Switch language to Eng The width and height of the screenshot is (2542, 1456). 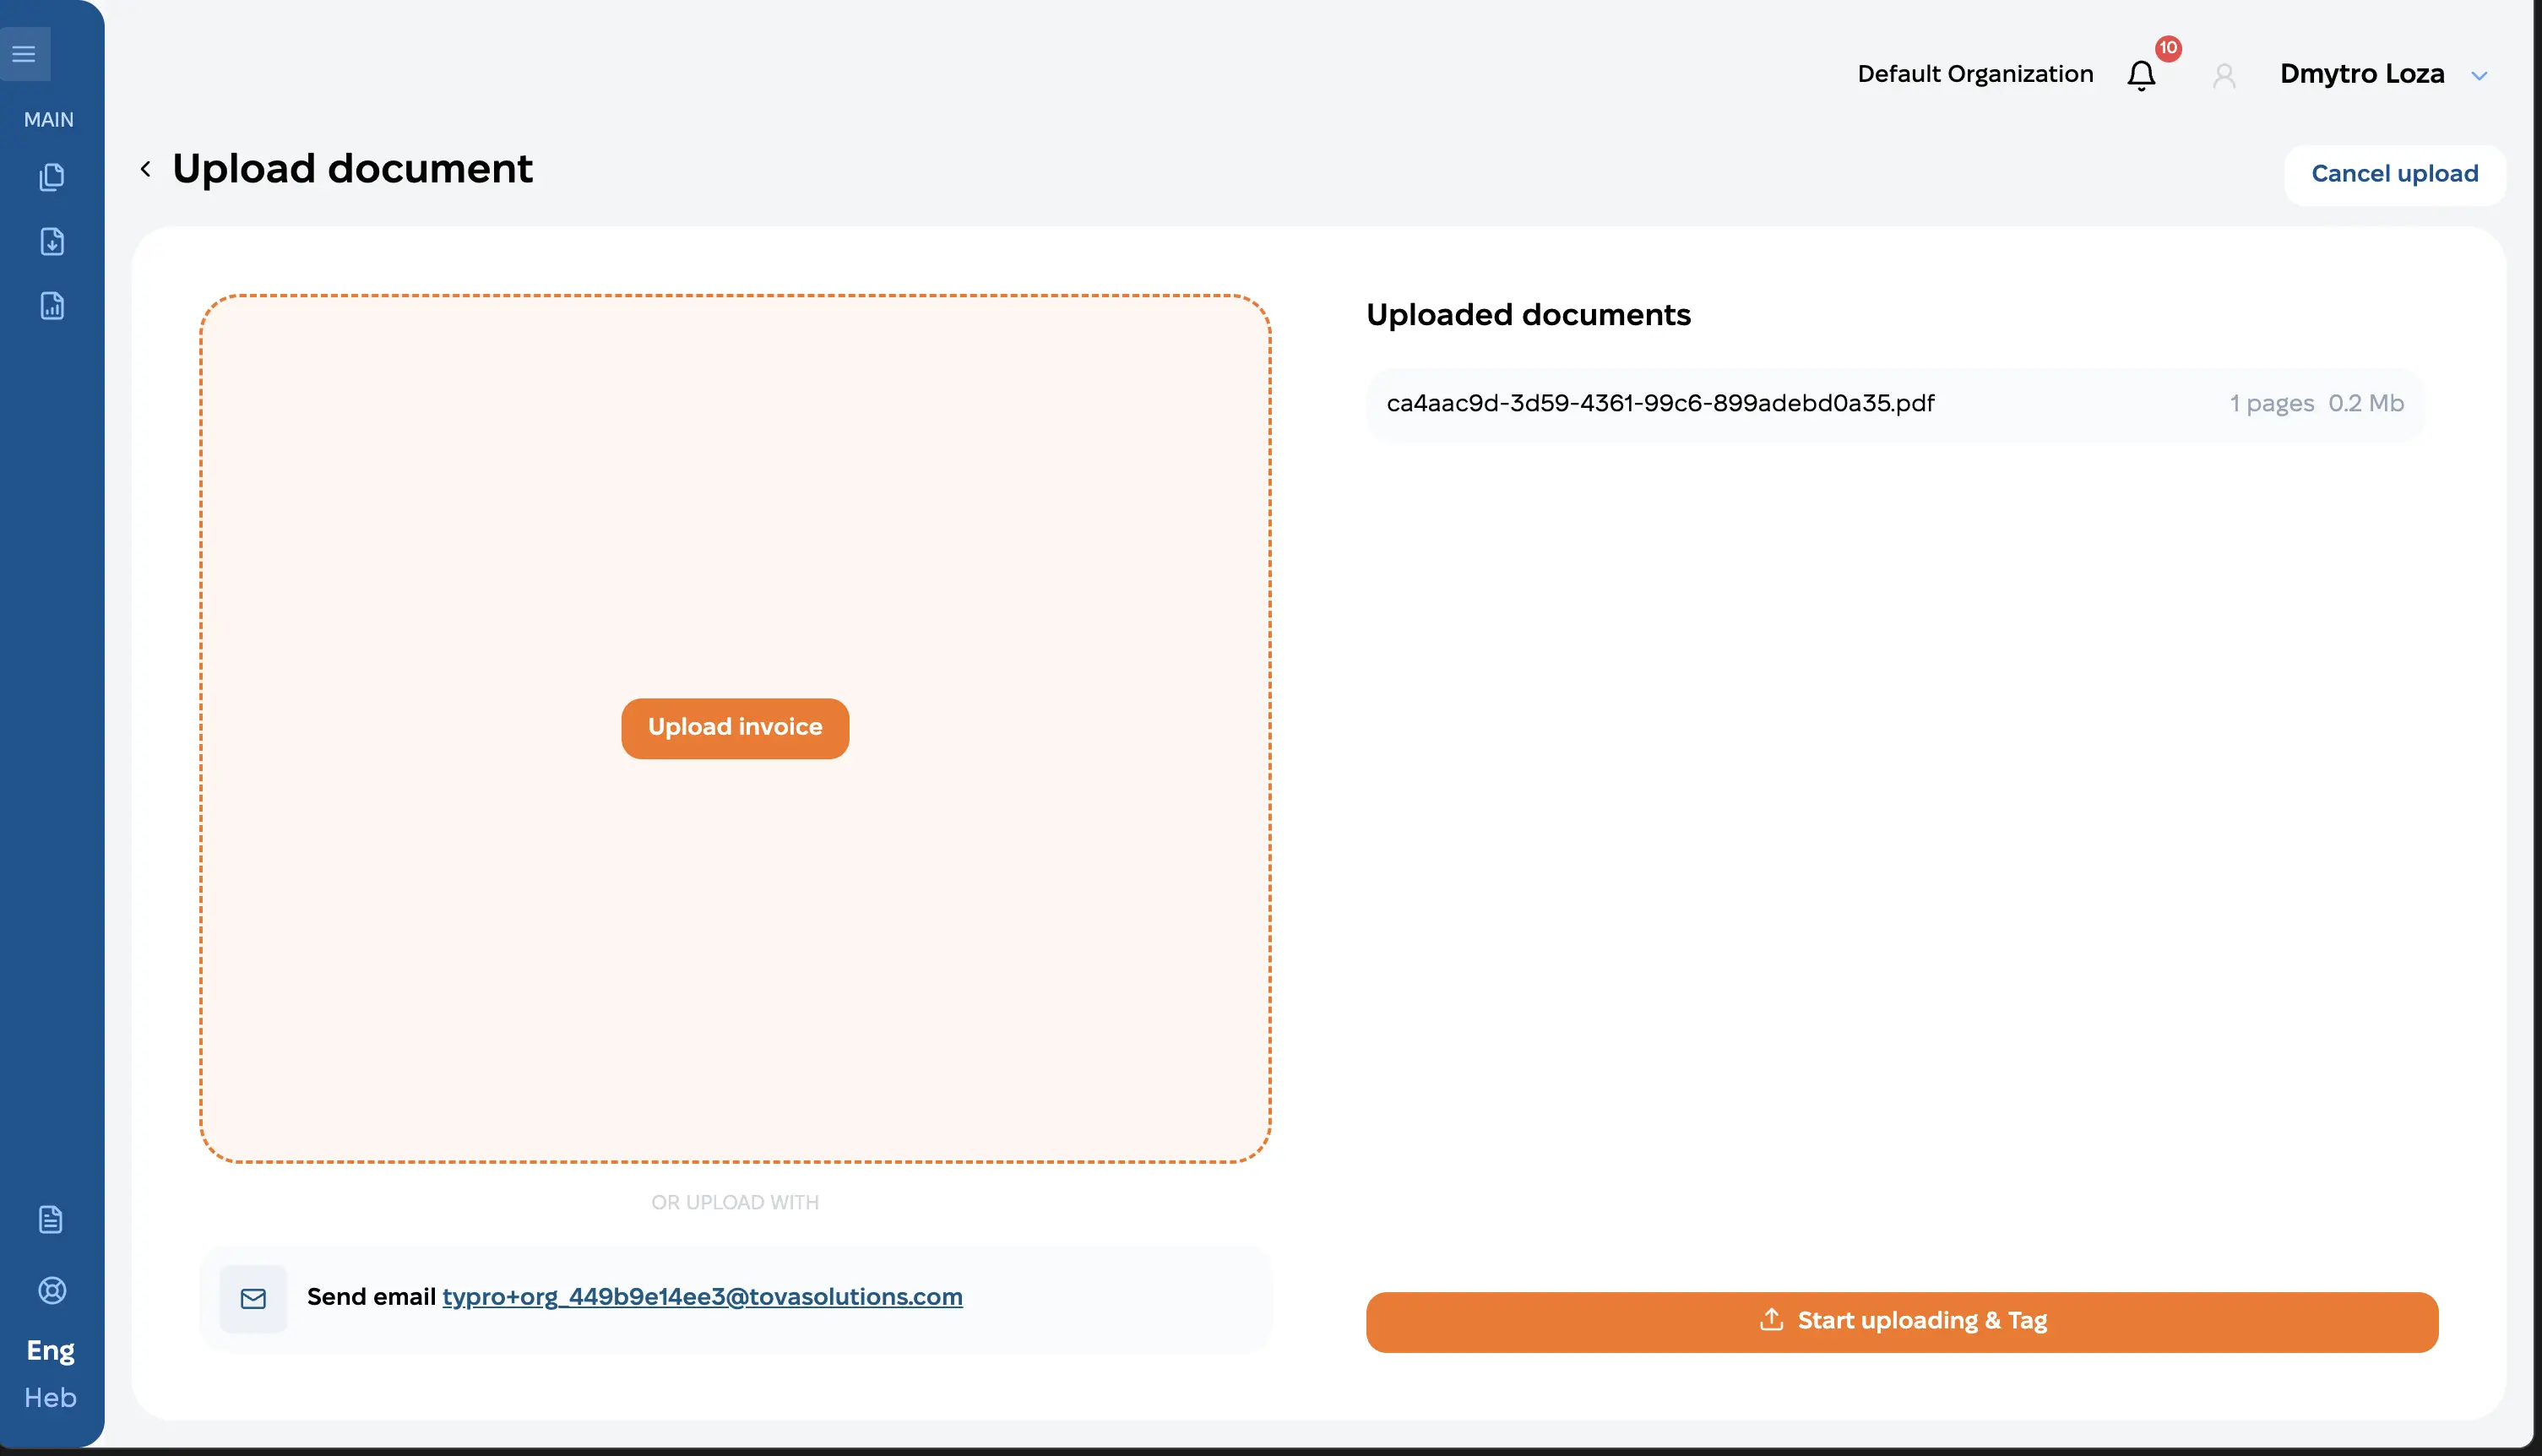point(50,1350)
